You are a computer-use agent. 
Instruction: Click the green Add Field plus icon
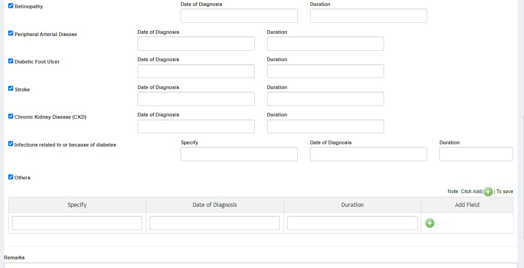429,223
